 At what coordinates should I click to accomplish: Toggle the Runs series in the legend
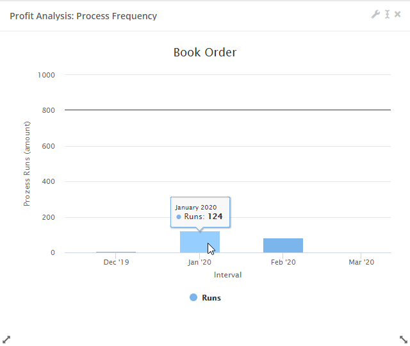[x=205, y=297]
